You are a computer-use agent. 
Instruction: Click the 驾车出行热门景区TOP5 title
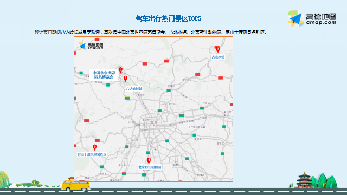[168, 18]
